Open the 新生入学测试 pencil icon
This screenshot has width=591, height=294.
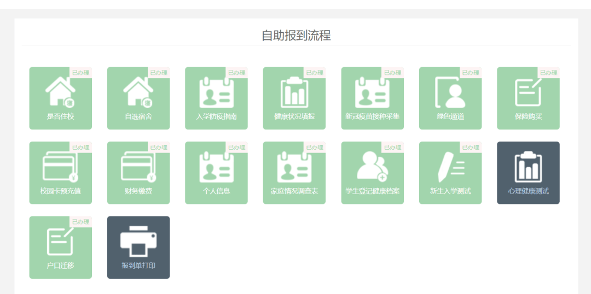[x=450, y=167]
